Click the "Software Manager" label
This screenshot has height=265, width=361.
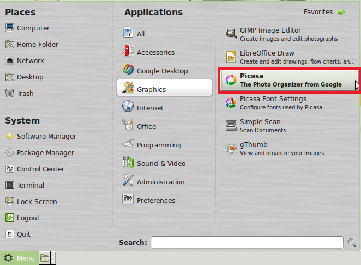pyautogui.click(x=46, y=137)
